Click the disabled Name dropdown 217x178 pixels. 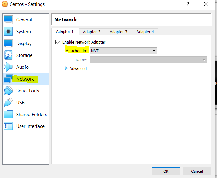point(148,60)
